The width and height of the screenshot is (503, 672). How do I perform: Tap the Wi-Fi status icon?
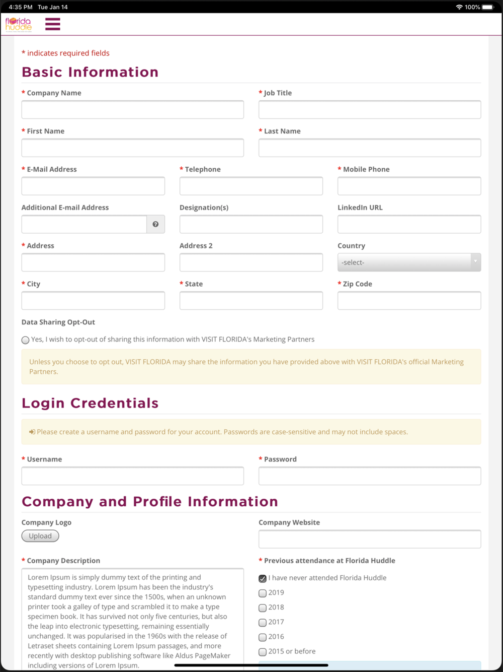click(459, 7)
